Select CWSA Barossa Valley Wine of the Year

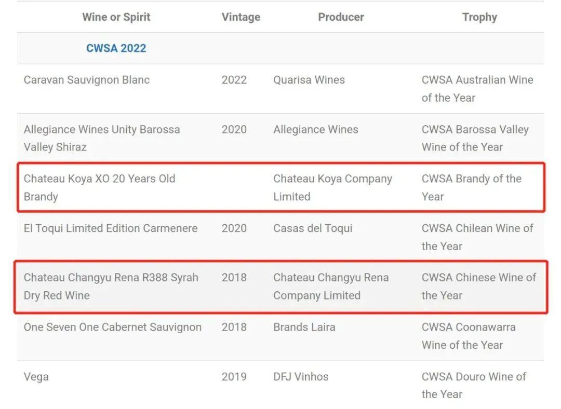pyautogui.click(x=475, y=138)
